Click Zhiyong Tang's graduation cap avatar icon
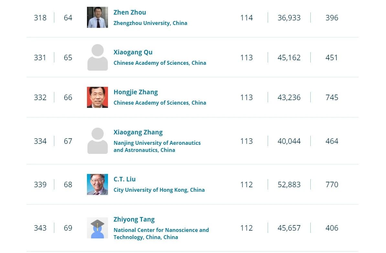Viewport: 386px width, 253px height. coord(97,228)
